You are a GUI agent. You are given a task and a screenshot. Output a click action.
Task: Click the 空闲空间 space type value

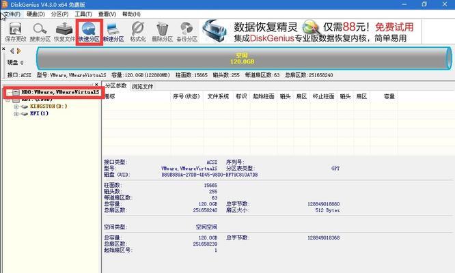pos(206,227)
